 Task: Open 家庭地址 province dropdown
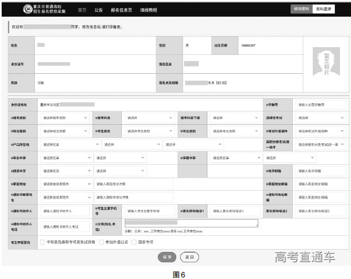coord(67,184)
